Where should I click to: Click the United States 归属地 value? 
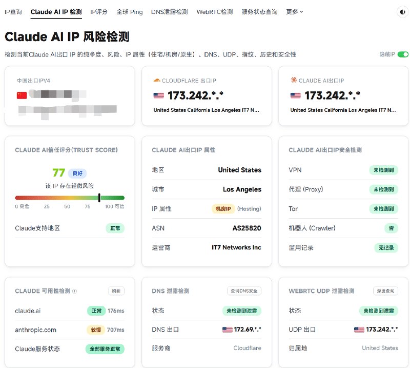click(x=380, y=348)
